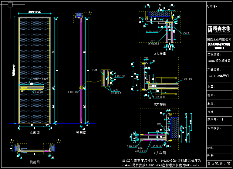Click the B大样图 detail label
This screenshot has height=169, width=233.
pos(160,104)
